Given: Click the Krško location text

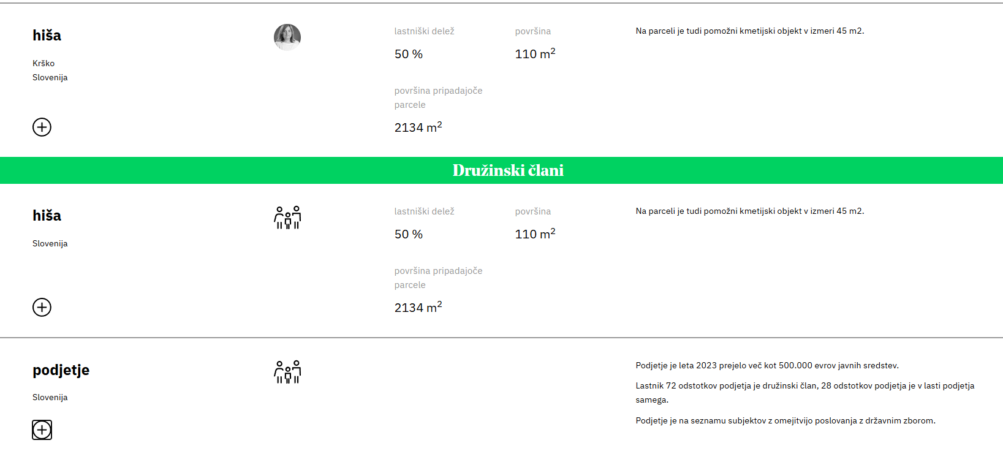Looking at the screenshot, I should coord(44,63).
